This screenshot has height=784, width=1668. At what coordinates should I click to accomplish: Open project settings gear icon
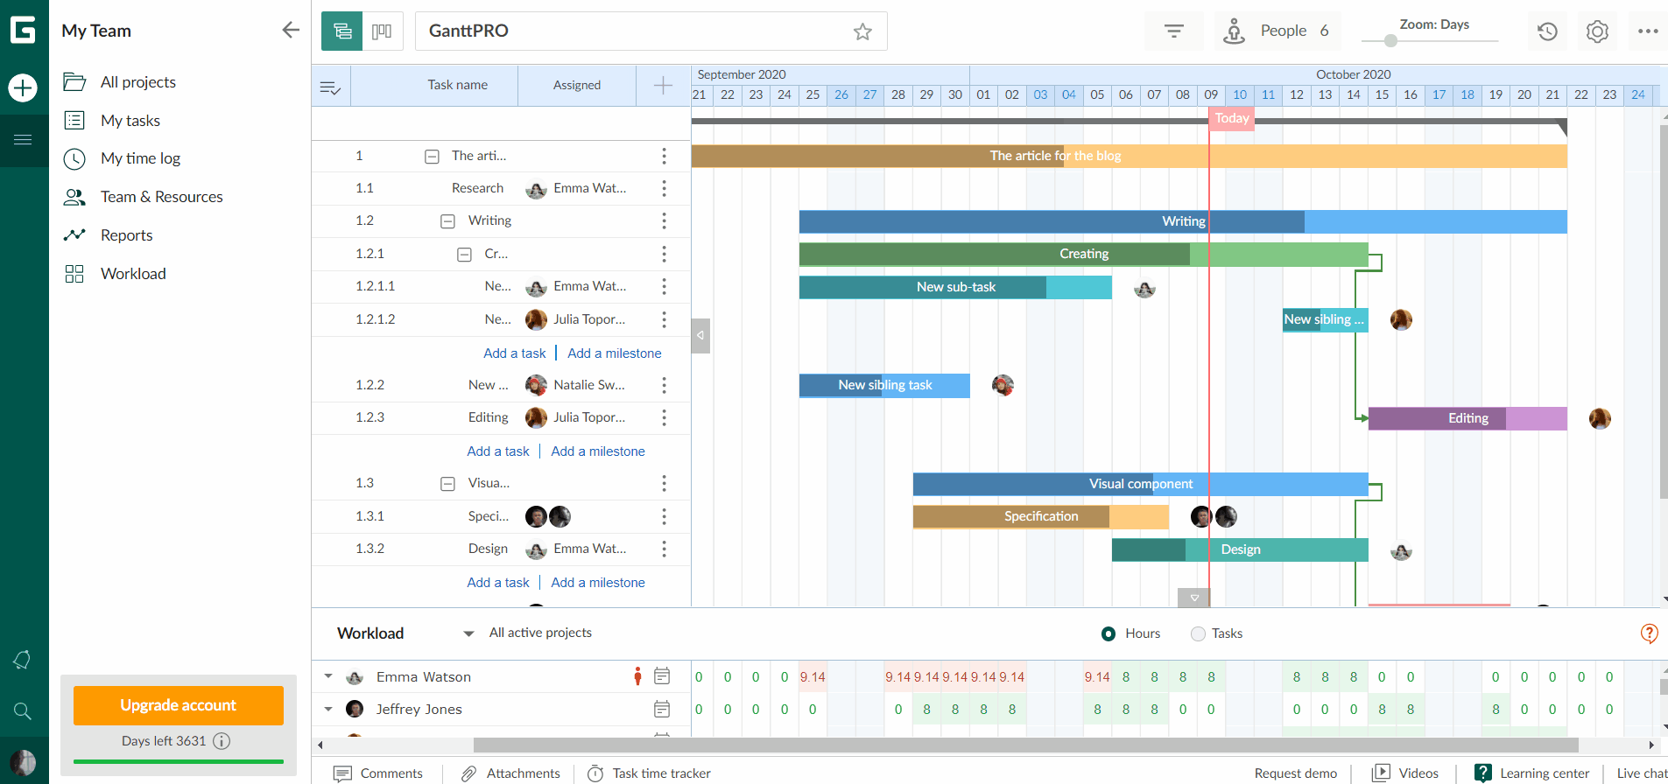point(1597,31)
